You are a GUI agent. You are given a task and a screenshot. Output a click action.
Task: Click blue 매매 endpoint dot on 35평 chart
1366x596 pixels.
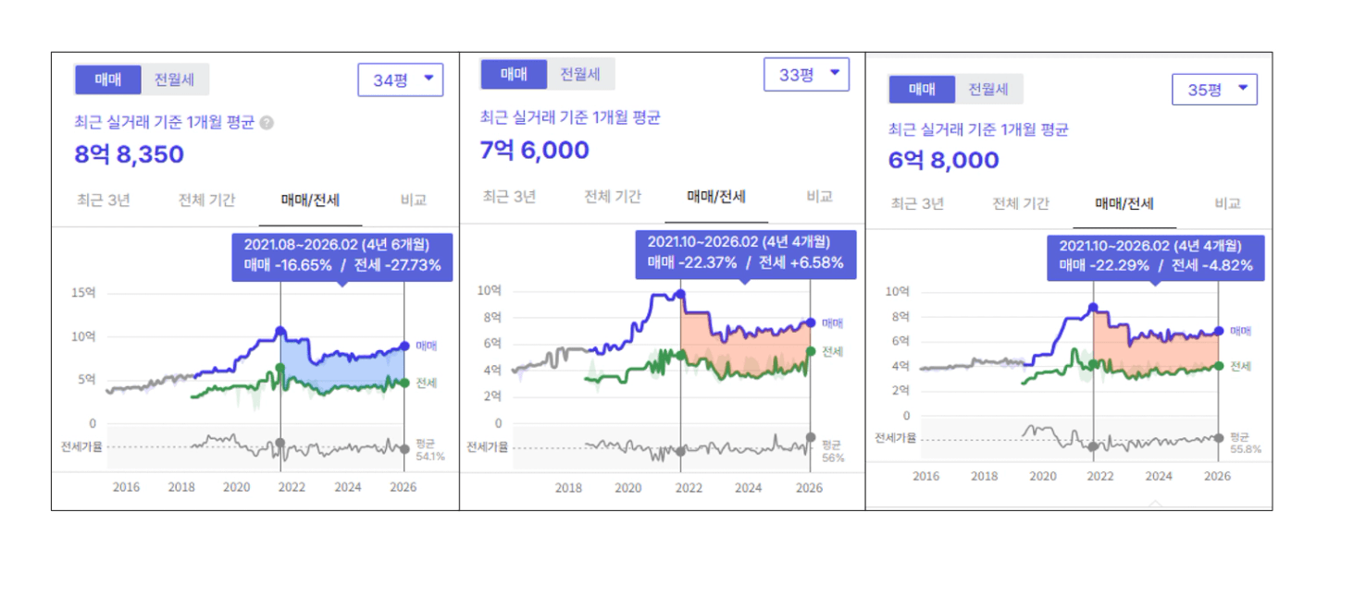pos(1218,330)
